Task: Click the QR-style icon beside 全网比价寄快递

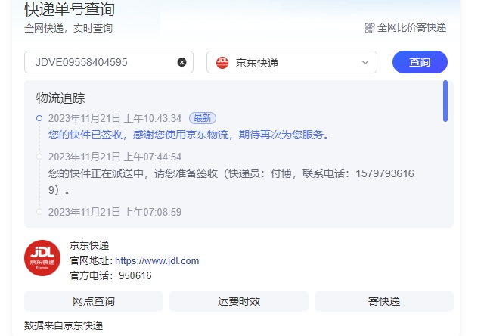Action: (370, 28)
